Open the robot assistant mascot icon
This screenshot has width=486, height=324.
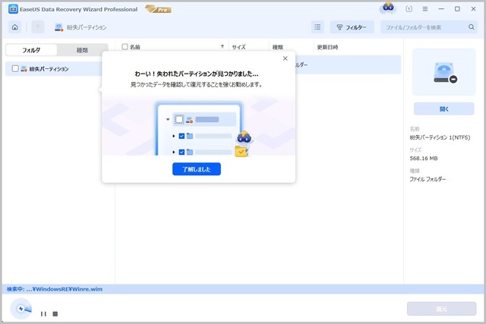388,8
